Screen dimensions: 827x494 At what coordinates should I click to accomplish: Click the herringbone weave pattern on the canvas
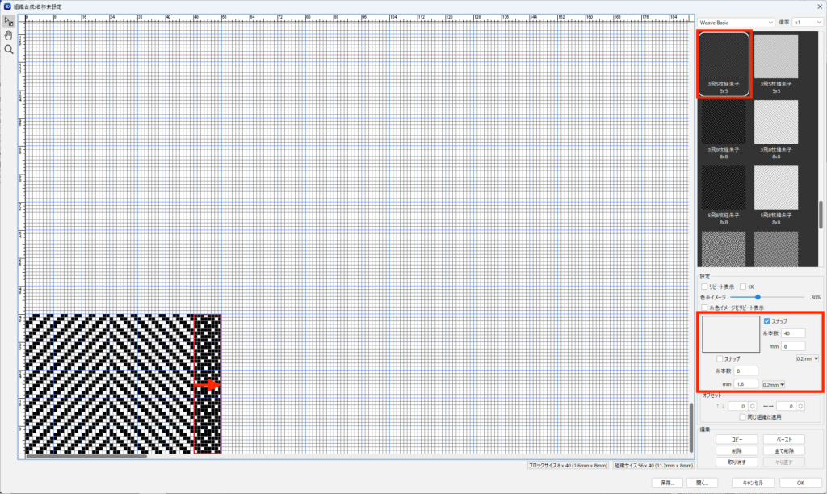(x=109, y=383)
